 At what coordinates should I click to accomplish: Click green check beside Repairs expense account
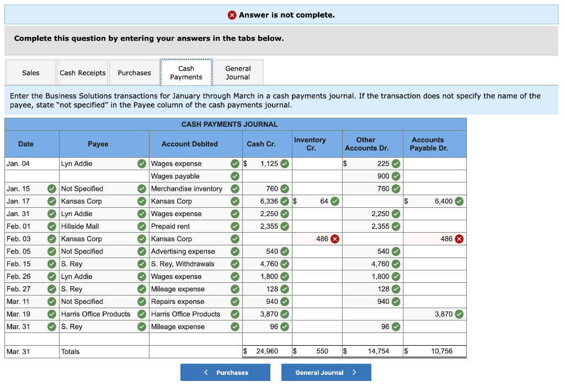click(x=235, y=302)
